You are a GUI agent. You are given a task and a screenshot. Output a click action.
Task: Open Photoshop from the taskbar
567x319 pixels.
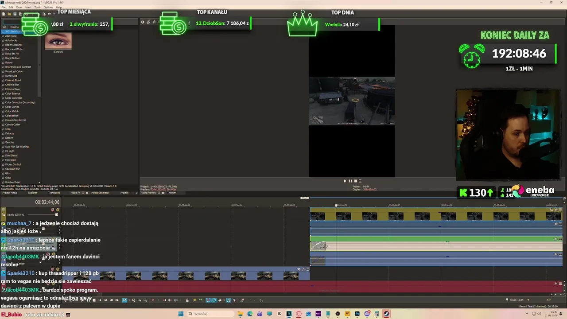coord(357,314)
